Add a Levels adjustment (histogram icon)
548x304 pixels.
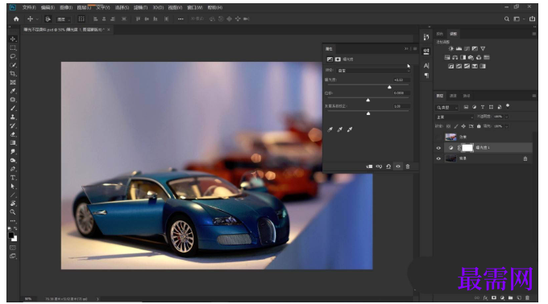click(459, 49)
